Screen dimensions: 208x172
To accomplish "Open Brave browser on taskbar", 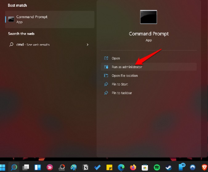I will (x=204, y=167).
